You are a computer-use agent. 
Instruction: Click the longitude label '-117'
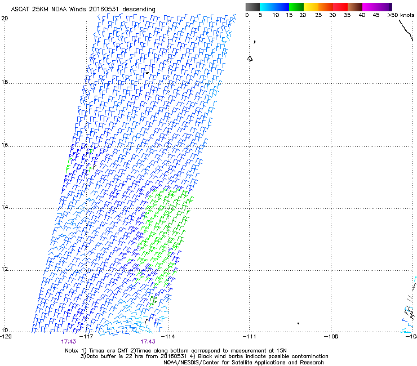(87, 337)
